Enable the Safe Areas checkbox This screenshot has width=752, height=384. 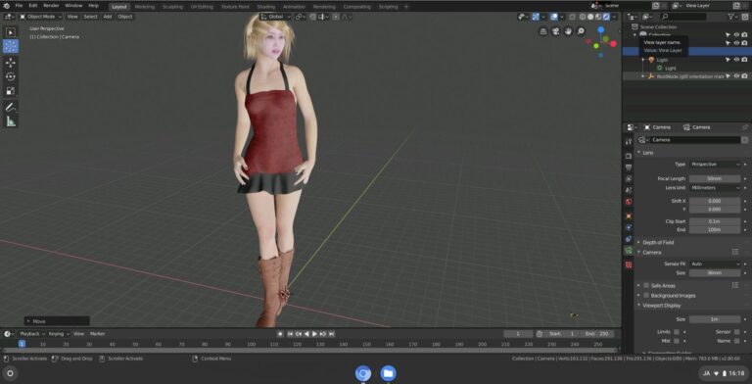[x=646, y=285]
